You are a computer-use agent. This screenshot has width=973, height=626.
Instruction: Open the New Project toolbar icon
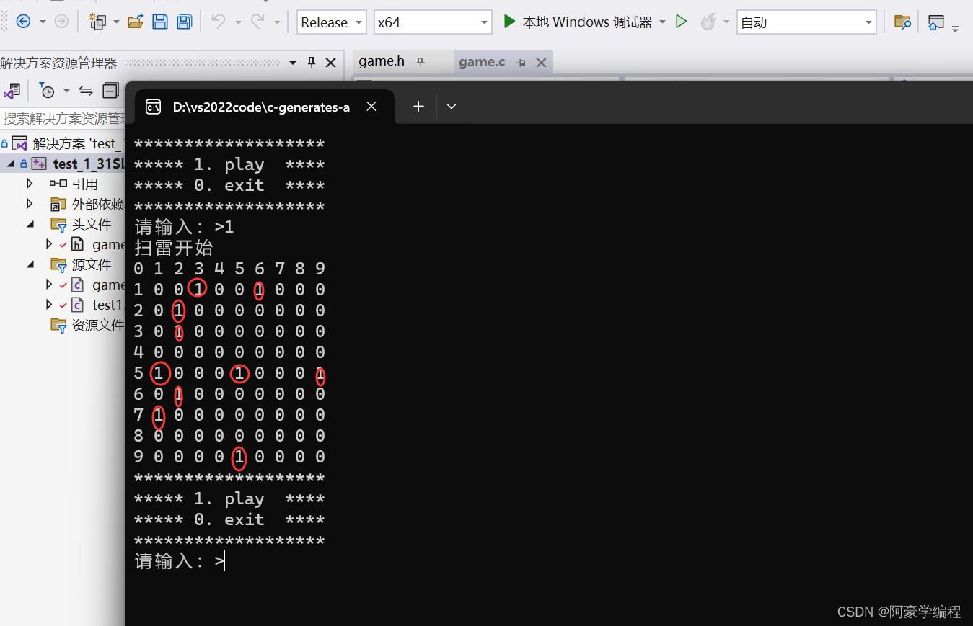click(98, 22)
